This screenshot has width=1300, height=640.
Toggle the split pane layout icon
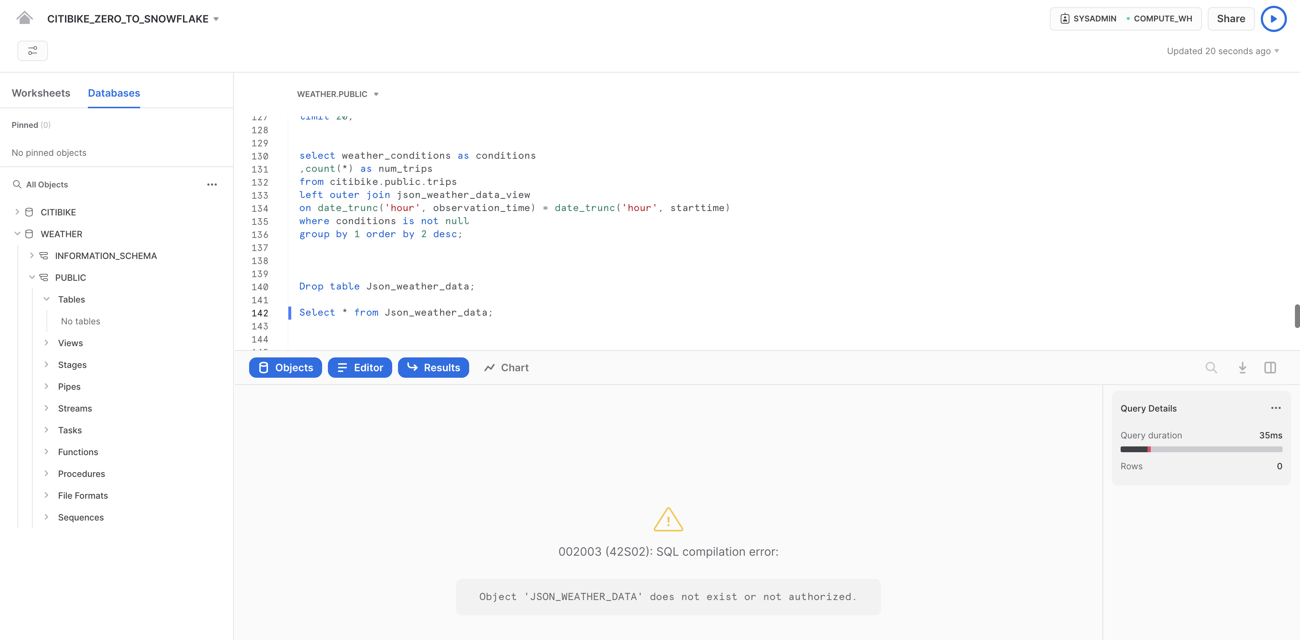pyautogui.click(x=1271, y=368)
